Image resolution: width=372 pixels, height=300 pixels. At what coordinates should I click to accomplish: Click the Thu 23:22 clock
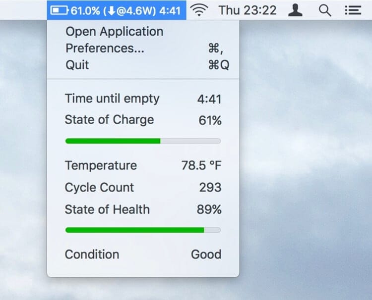[x=248, y=10]
